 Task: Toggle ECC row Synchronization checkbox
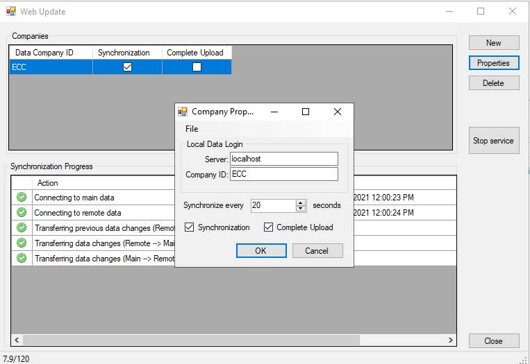click(x=127, y=67)
